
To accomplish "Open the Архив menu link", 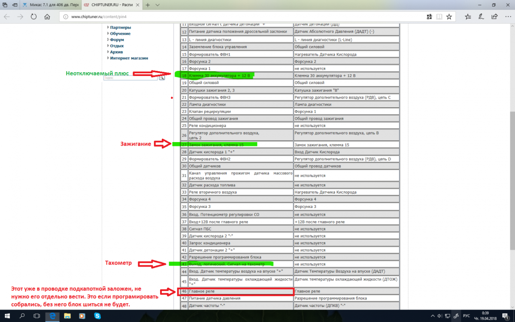I will pos(117,52).
